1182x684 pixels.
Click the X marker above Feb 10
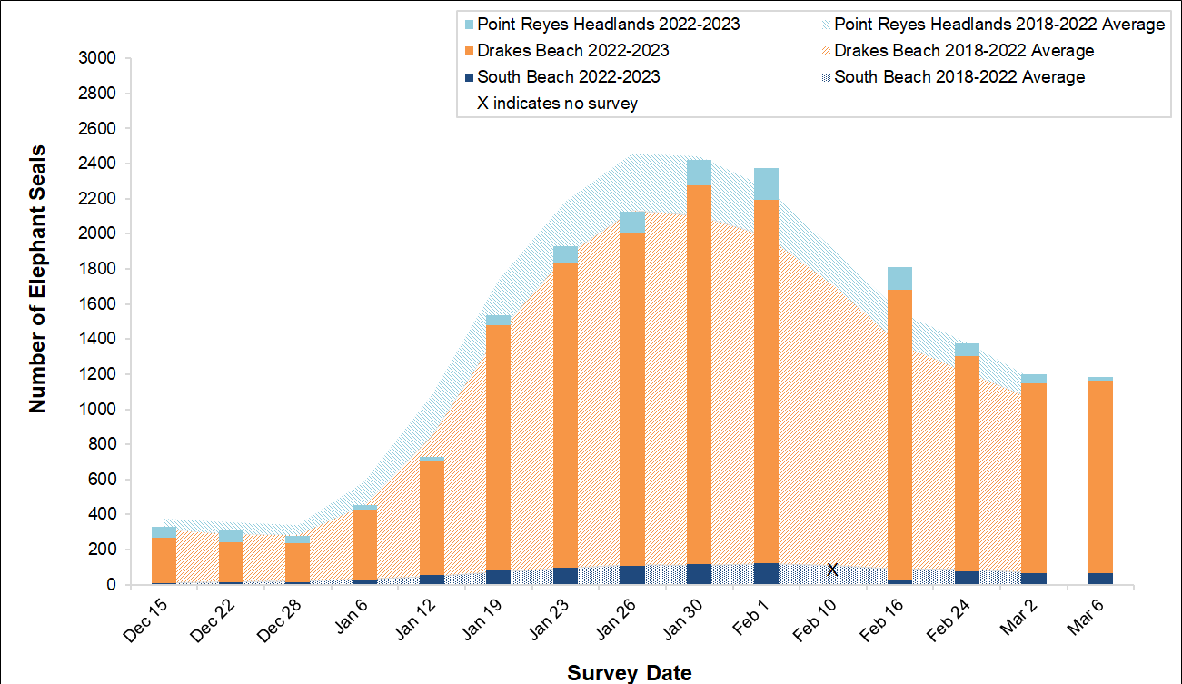coord(832,569)
